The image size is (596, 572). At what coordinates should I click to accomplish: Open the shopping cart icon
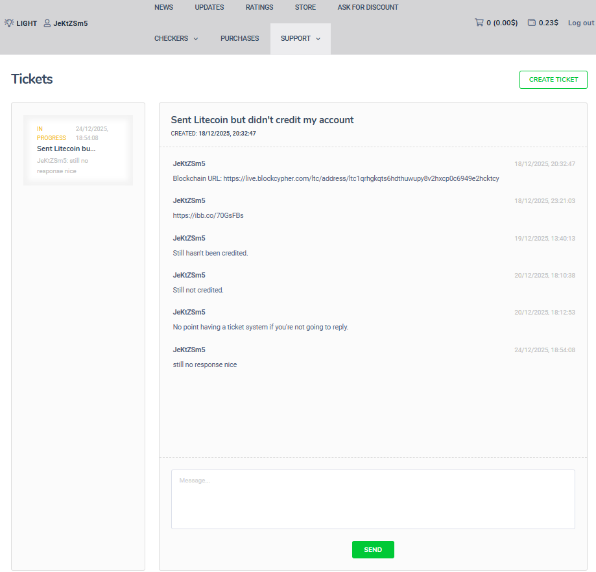(x=479, y=23)
